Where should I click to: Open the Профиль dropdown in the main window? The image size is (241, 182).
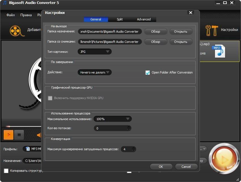[x=32, y=149]
